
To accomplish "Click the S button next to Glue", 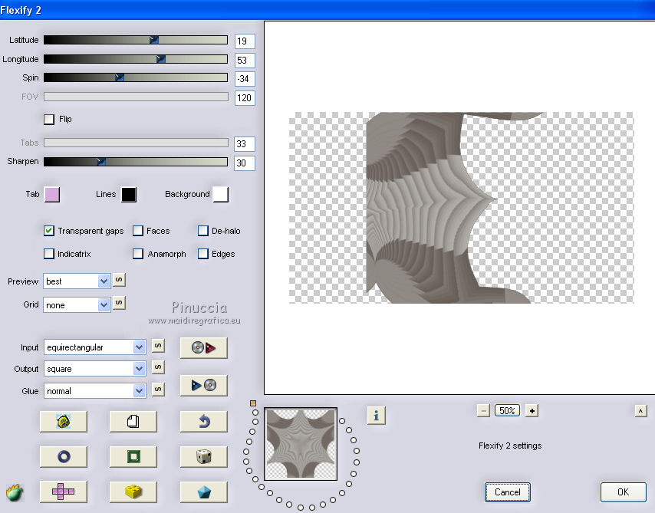I will [158, 390].
